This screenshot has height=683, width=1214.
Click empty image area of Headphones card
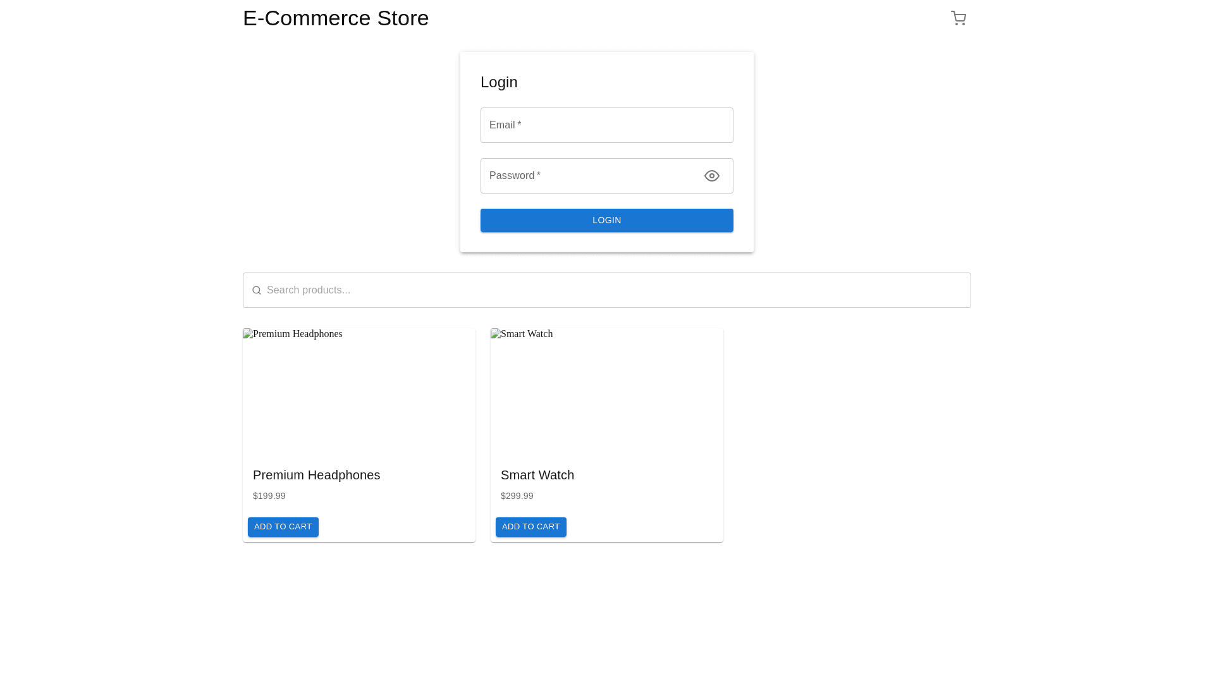click(359, 398)
